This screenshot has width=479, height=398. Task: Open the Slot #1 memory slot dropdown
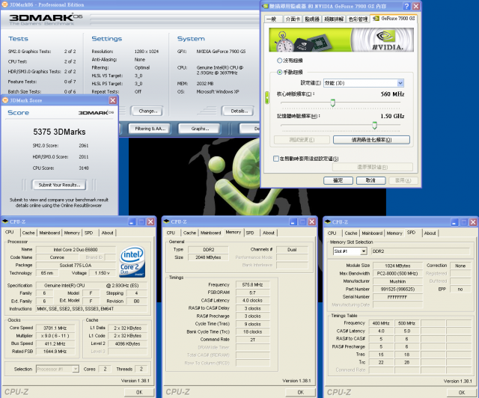click(x=363, y=251)
